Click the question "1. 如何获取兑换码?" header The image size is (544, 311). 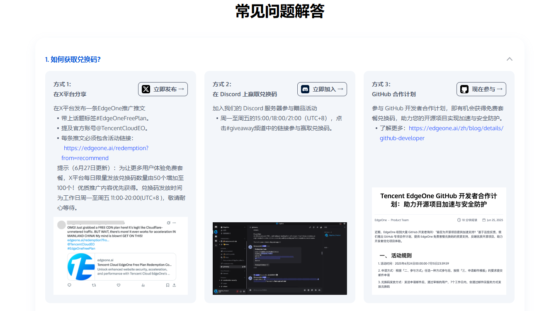pyautogui.click(x=73, y=59)
